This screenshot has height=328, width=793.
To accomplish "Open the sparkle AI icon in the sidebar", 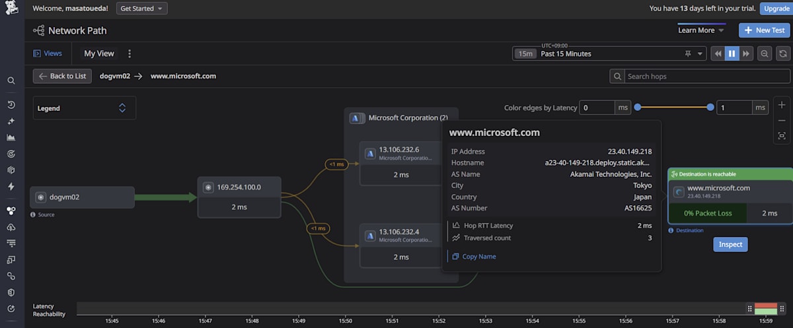I will pyautogui.click(x=11, y=121).
